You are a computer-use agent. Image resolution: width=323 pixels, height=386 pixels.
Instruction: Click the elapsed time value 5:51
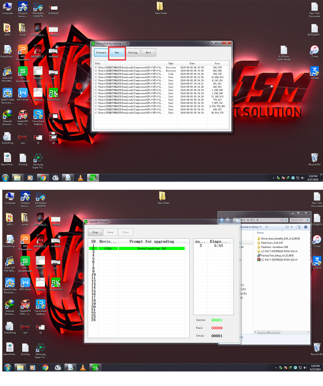[218, 246]
